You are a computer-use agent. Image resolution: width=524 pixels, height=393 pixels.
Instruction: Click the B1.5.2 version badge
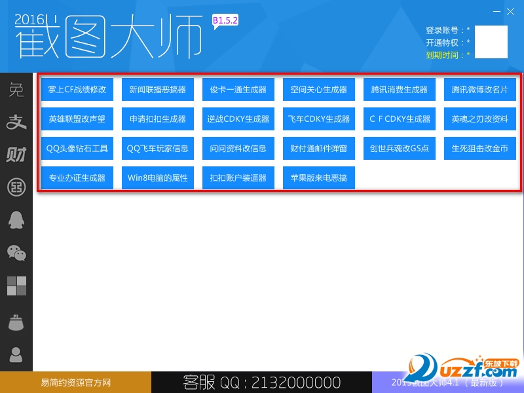tap(225, 20)
